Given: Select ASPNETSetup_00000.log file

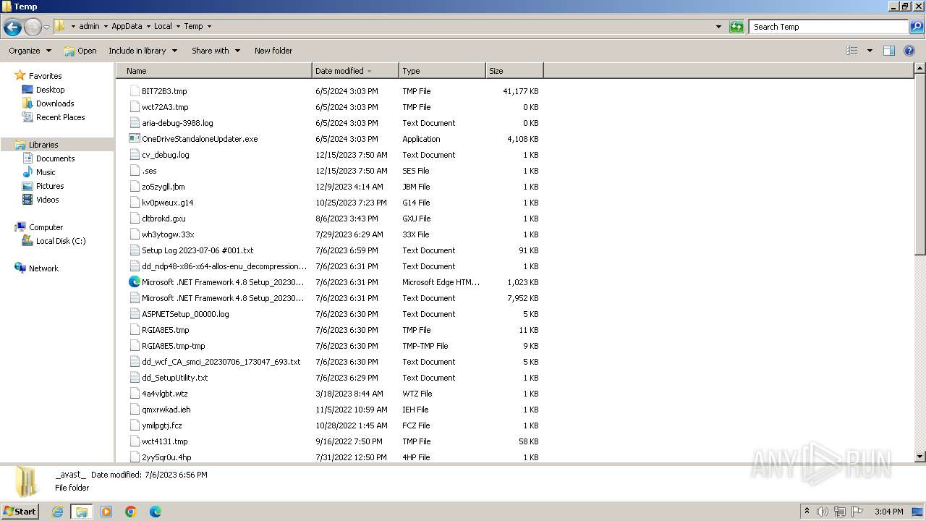Looking at the screenshot, I should click(185, 314).
